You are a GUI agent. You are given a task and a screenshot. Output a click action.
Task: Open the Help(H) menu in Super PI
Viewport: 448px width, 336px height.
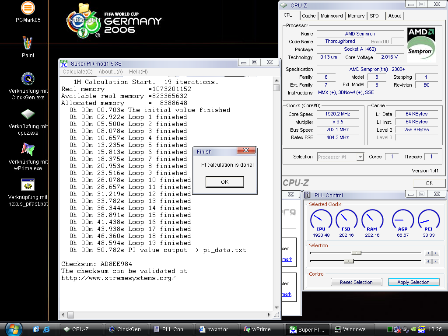pos(138,72)
